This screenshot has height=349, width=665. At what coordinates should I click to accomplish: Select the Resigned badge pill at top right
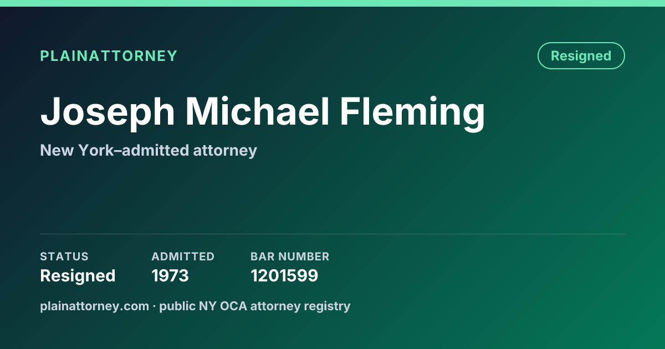(581, 56)
